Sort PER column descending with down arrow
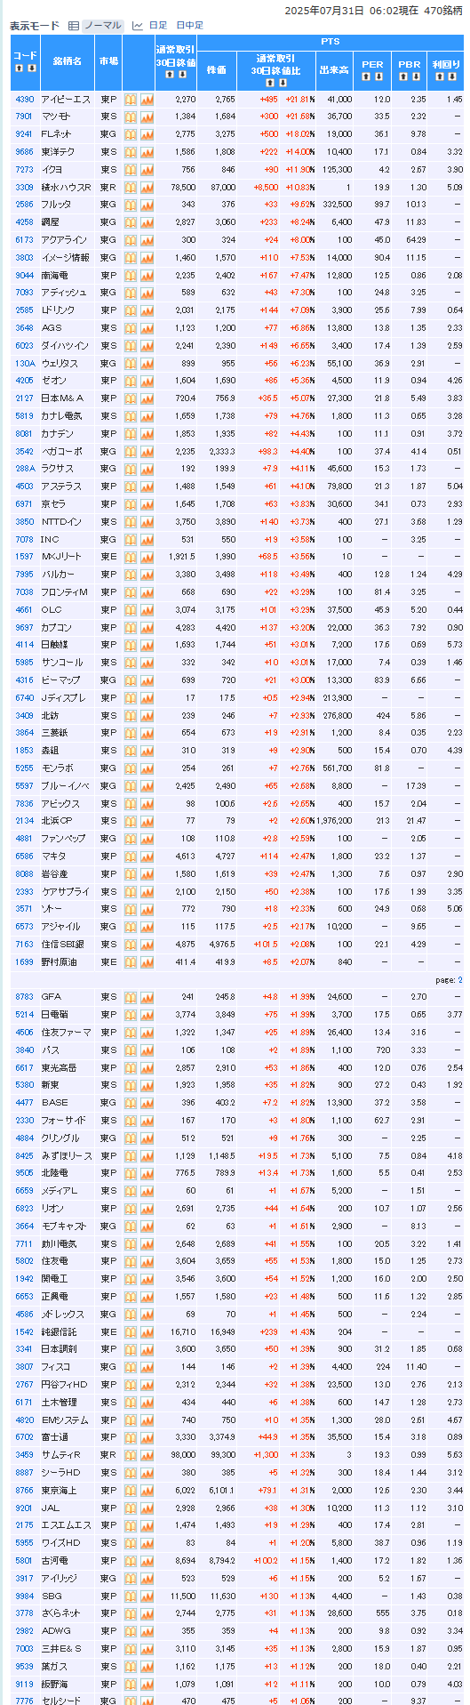 pos(379,76)
